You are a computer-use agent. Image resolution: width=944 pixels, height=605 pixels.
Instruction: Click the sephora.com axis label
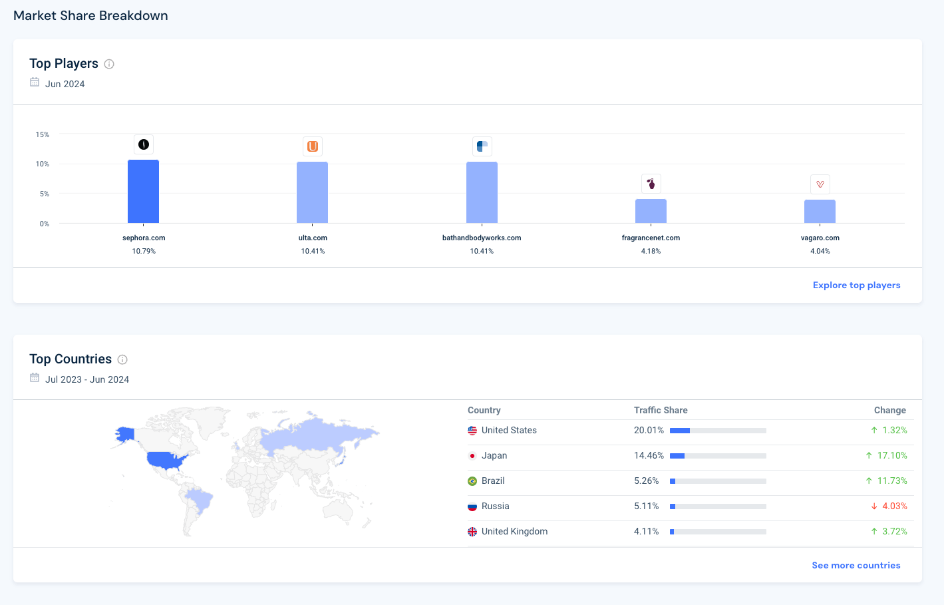pos(144,238)
